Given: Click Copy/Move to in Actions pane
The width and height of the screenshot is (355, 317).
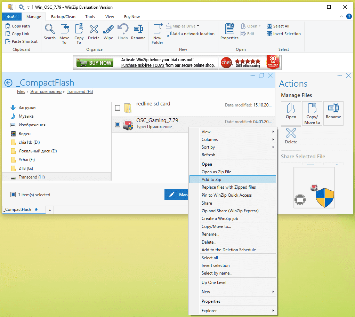Looking at the screenshot, I should (312, 113).
